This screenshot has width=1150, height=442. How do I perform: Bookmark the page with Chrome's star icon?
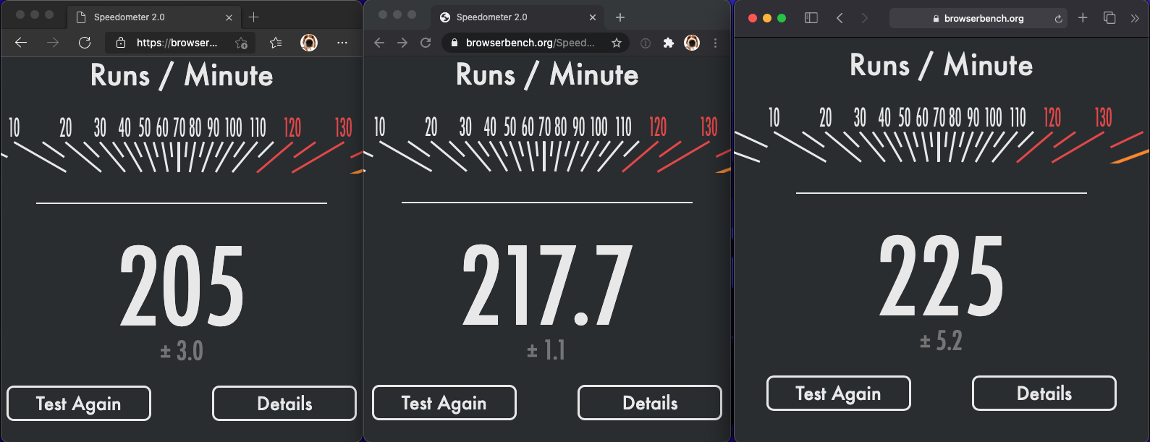point(617,43)
